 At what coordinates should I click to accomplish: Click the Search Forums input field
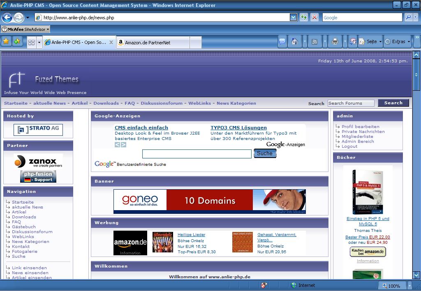351,103
